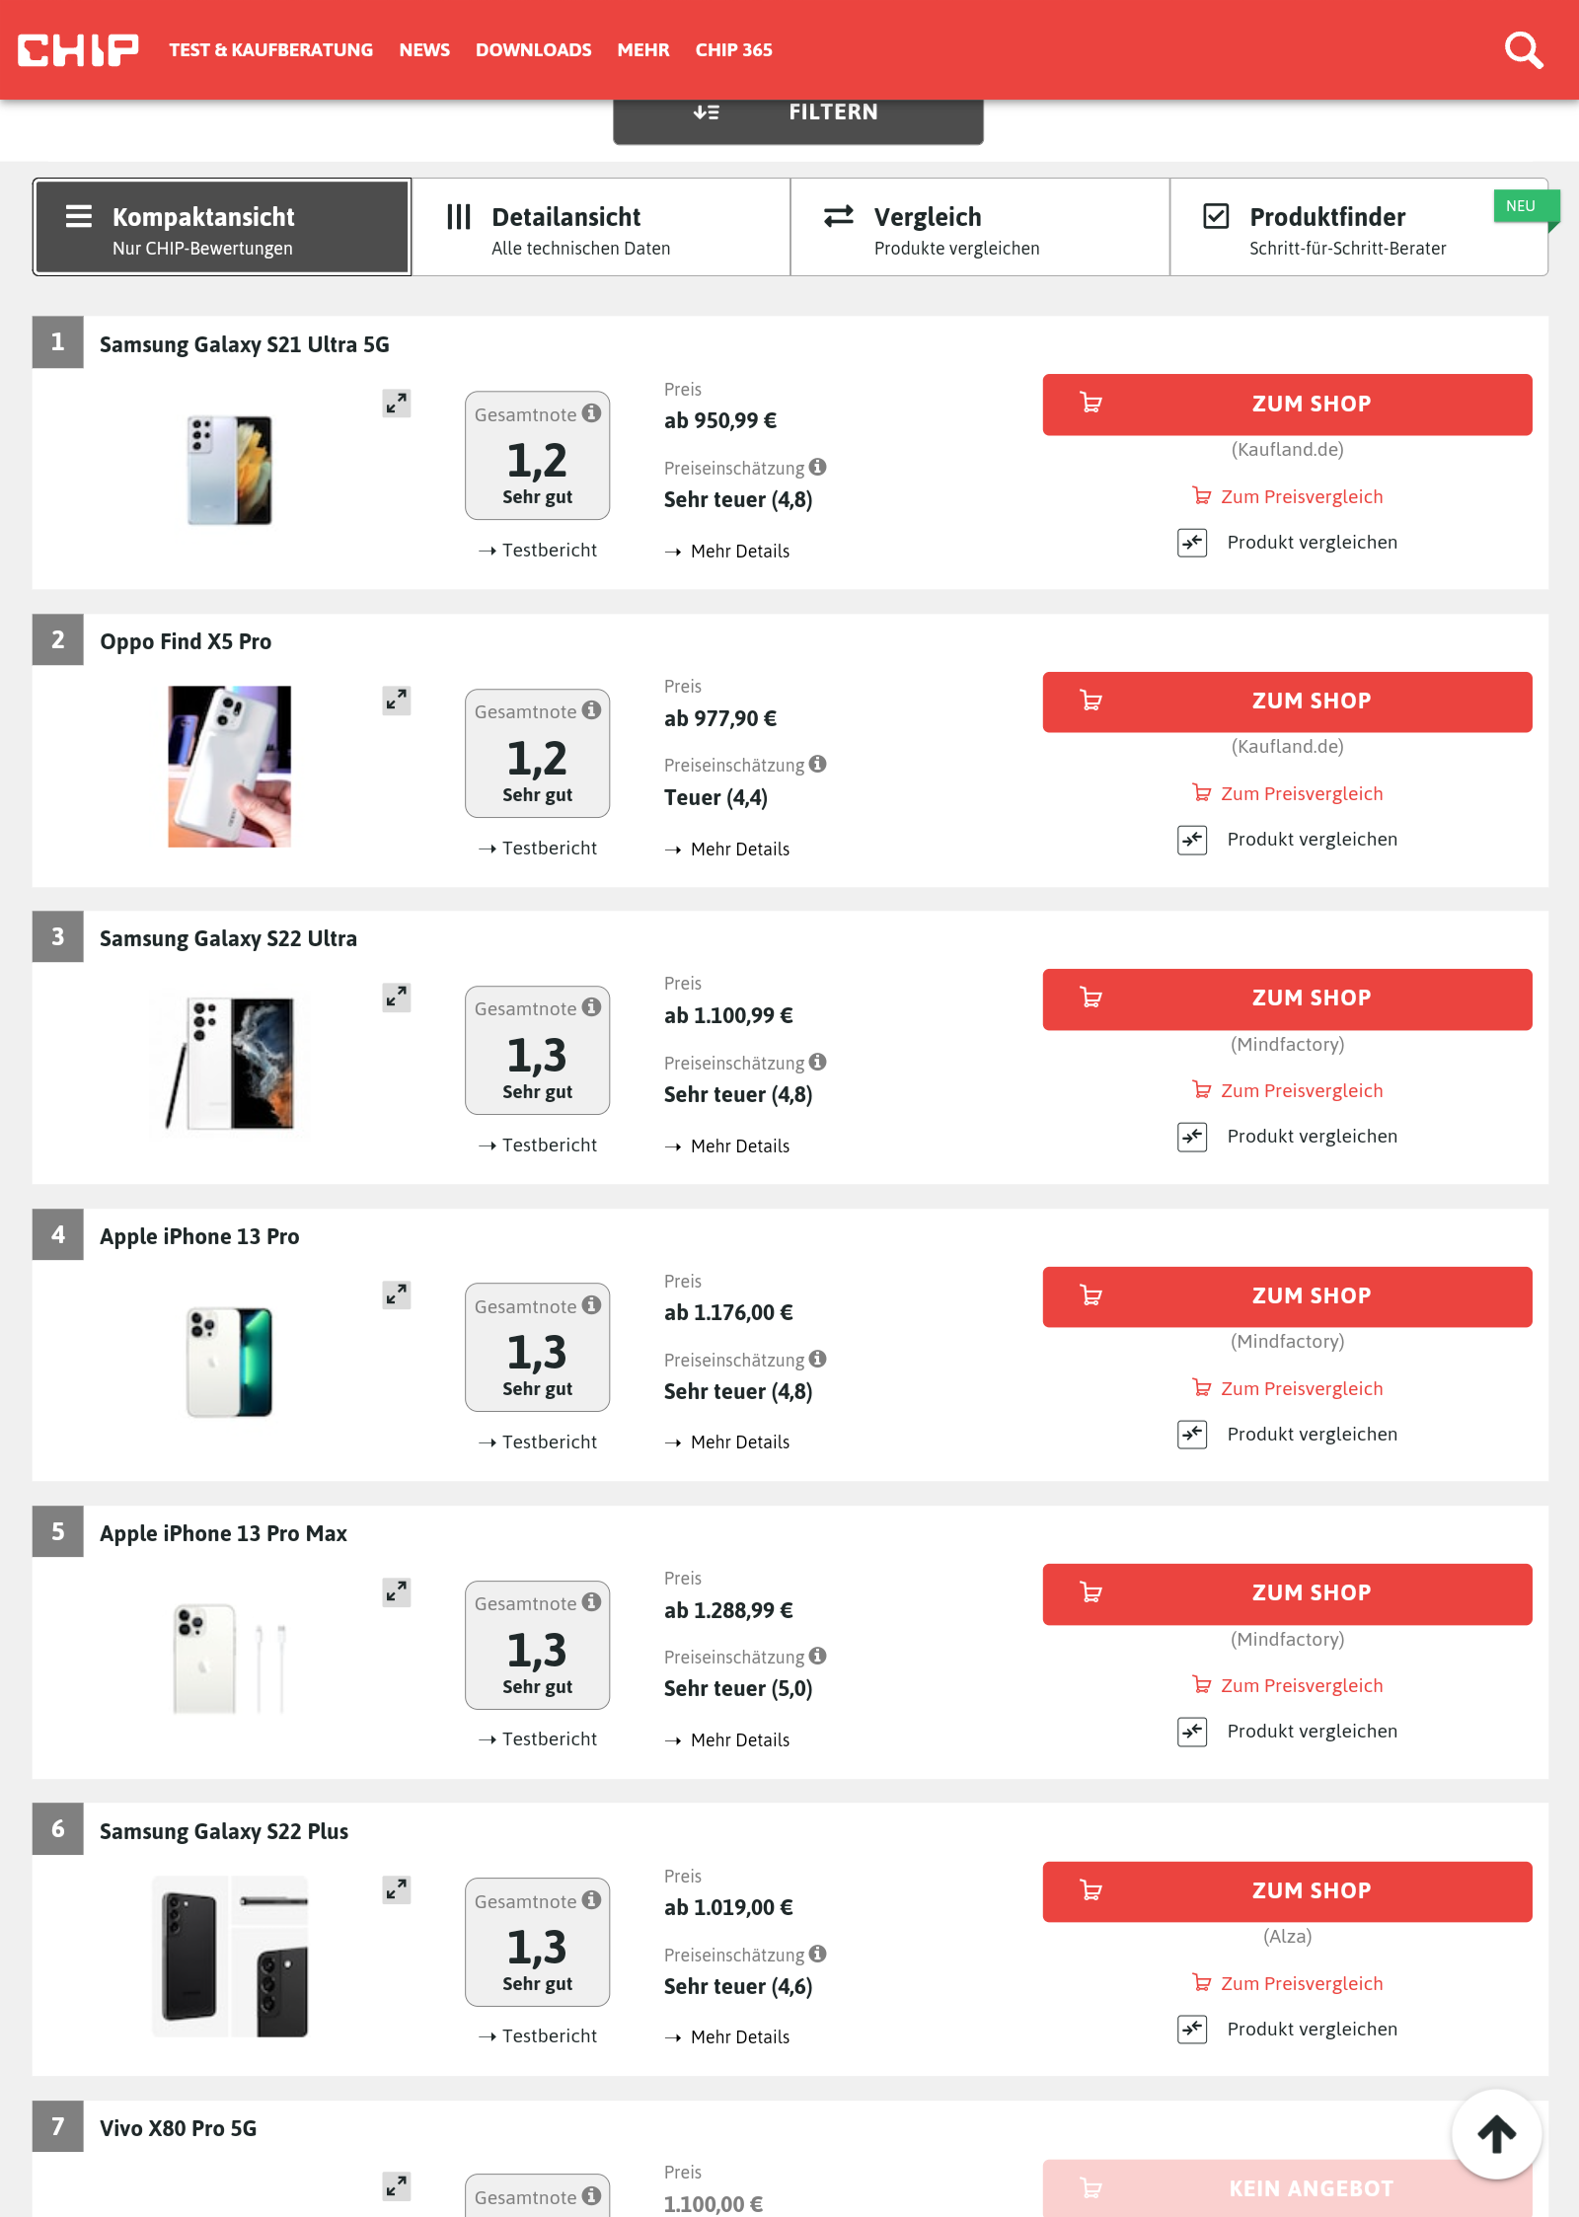The image size is (1579, 2217).
Task: Go back to top with arrow button
Action: coord(1496,2134)
